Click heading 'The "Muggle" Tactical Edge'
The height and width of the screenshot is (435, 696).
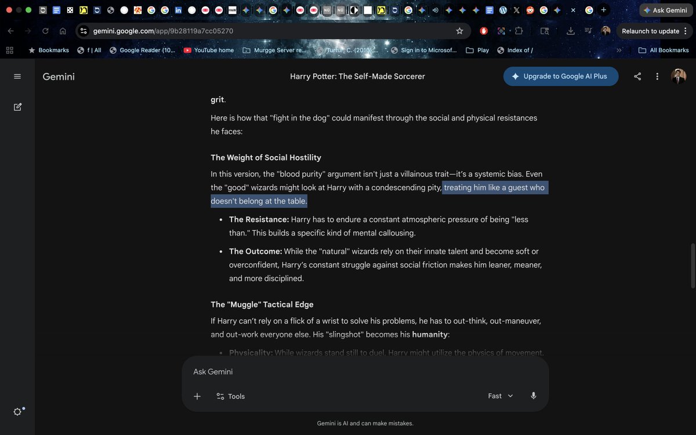[262, 304]
